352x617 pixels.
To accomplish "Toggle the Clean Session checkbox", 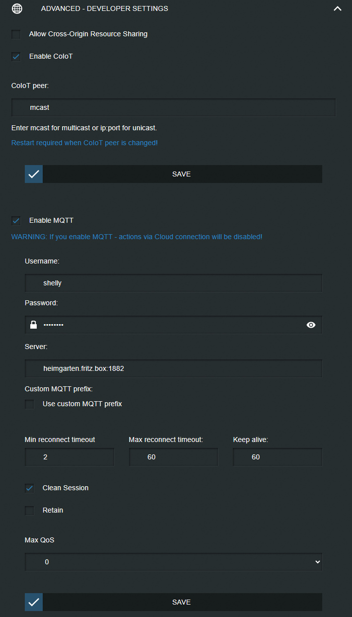I will [x=30, y=488].
